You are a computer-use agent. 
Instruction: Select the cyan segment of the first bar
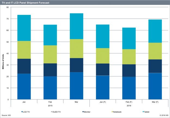click(x=24, y=28)
